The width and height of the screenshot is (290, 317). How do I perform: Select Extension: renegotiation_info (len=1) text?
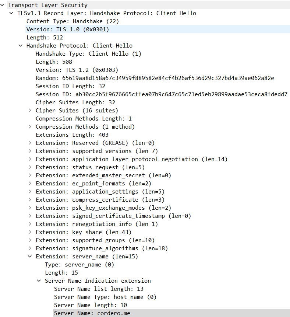(x=97, y=224)
